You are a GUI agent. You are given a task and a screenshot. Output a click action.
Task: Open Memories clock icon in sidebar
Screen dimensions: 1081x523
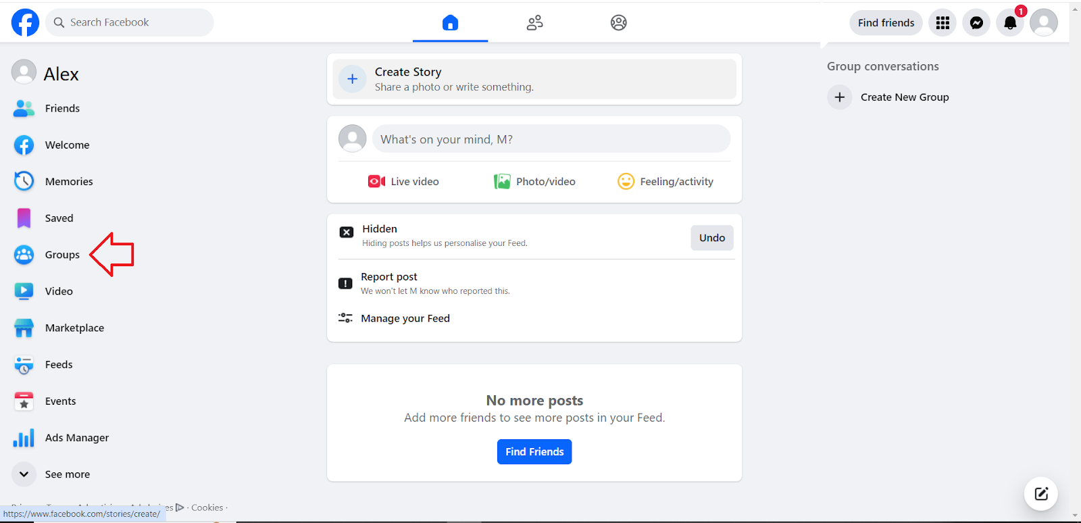click(24, 181)
